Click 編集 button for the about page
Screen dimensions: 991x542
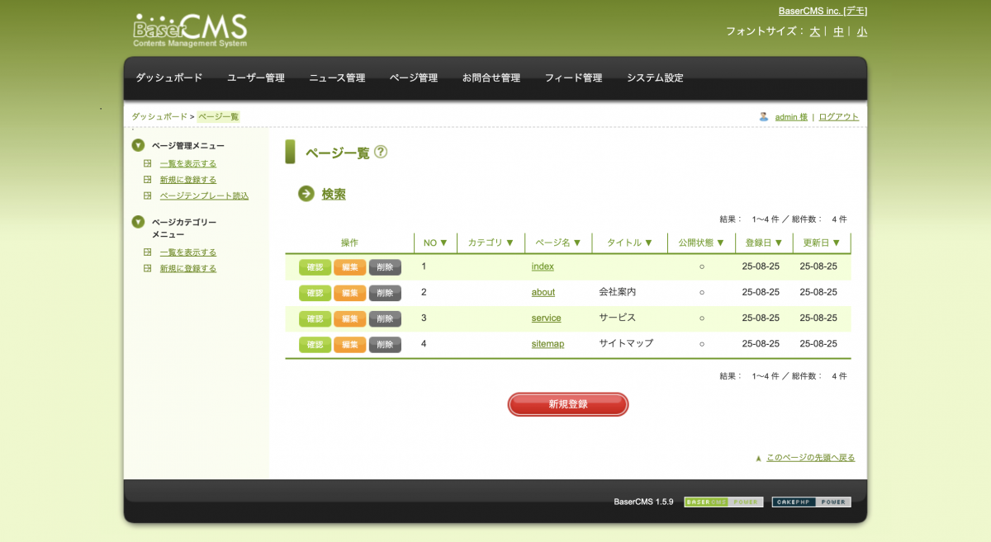[349, 293]
